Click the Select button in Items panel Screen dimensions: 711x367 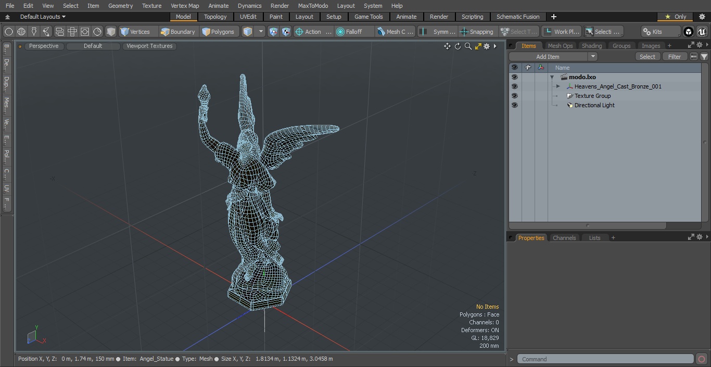pyautogui.click(x=647, y=57)
